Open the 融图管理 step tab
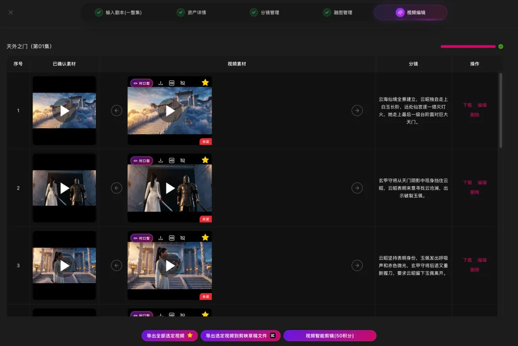This screenshot has height=346, width=518. click(338, 12)
